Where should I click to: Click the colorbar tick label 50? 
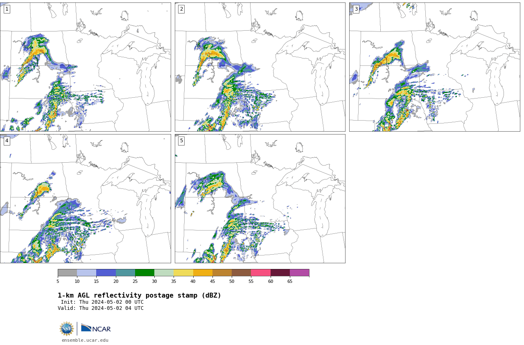(232, 281)
